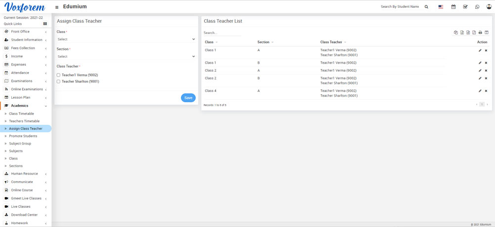Check the Teacher1 Verma (9002) checkbox
The image size is (495, 227).
[x=58, y=75]
